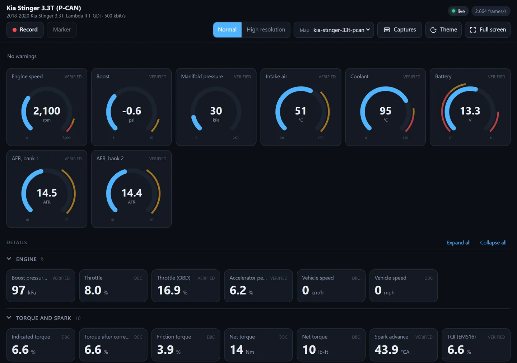The width and height of the screenshot is (517, 363).
Task: Click the Indicated torque tile
Action: (x=41, y=345)
